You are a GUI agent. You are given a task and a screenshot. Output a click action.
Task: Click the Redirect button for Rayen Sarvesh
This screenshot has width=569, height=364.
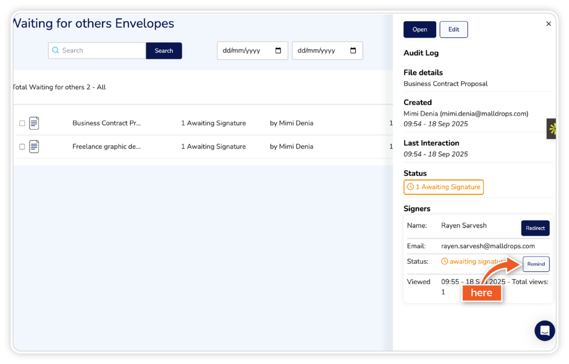535,228
